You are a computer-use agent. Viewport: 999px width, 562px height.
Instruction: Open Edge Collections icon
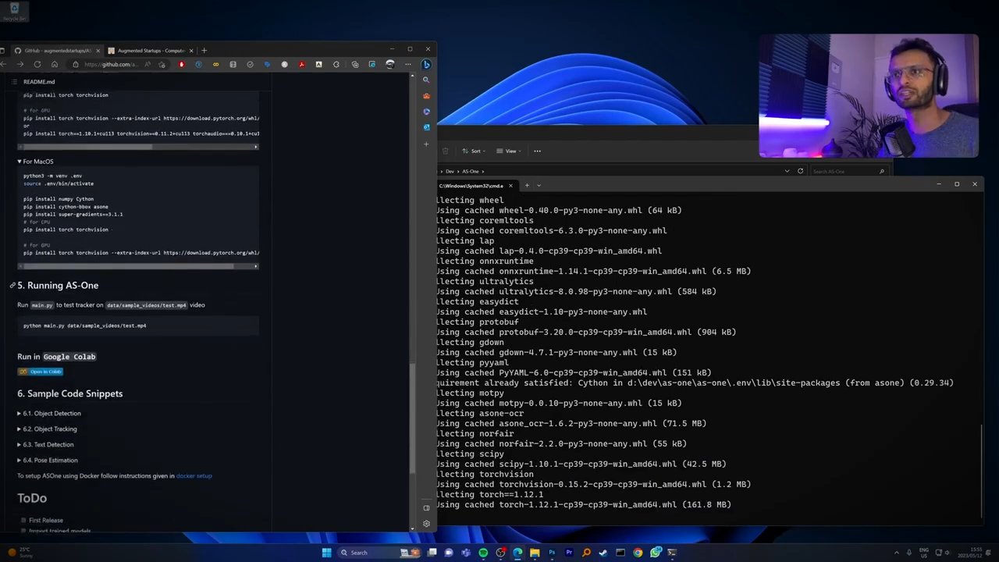click(x=355, y=65)
